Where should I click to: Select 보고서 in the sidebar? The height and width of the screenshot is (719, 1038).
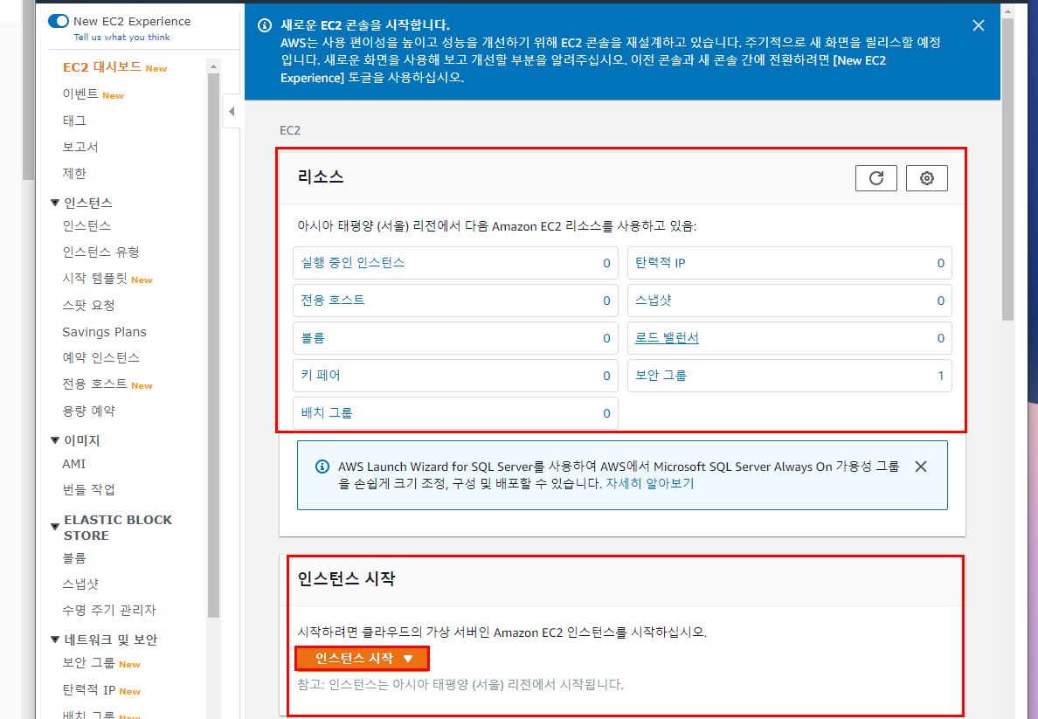click(80, 147)
